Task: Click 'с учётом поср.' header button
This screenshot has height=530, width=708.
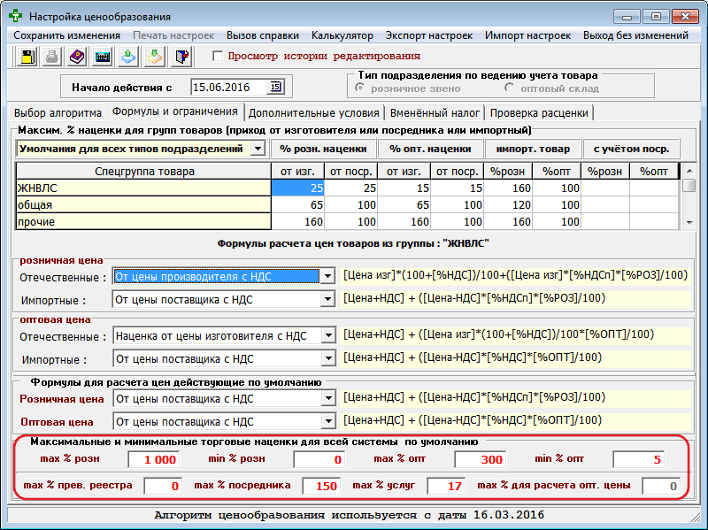Action: [x=631, y=149]
